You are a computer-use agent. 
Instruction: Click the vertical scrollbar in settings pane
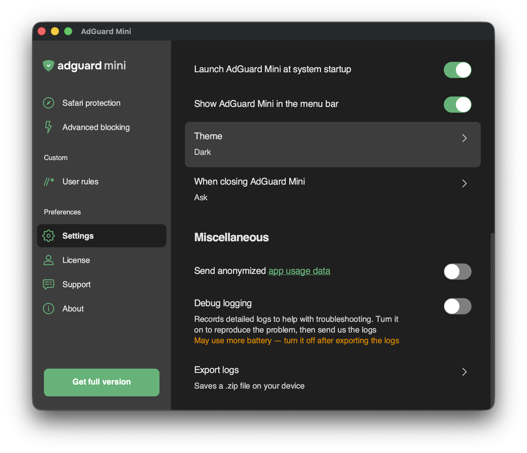click(x=492, y=318)
